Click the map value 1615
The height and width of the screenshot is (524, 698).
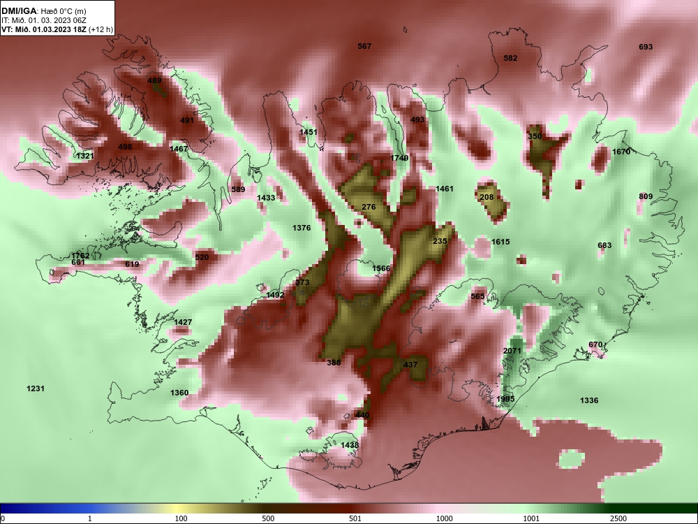[x=500, y=242]
